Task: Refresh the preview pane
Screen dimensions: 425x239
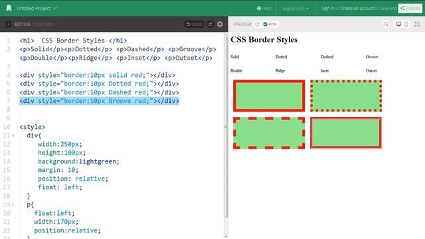Action: click(257, 24)
